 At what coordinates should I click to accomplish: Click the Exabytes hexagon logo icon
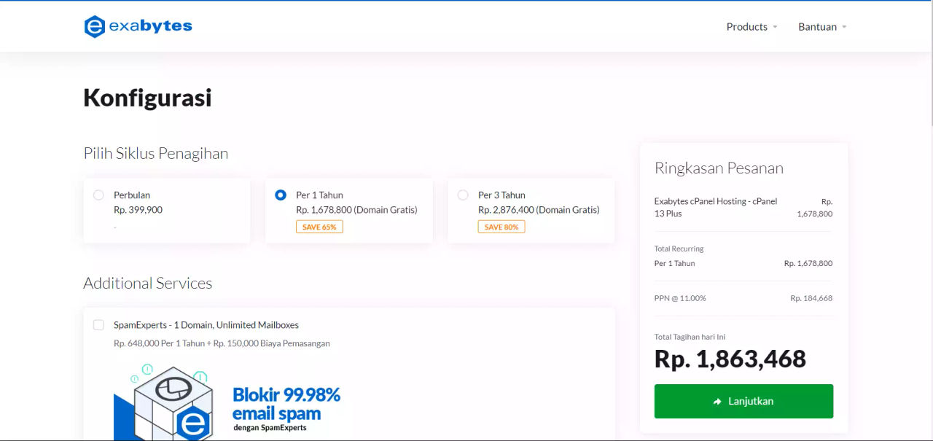click(x=95, y=26)
